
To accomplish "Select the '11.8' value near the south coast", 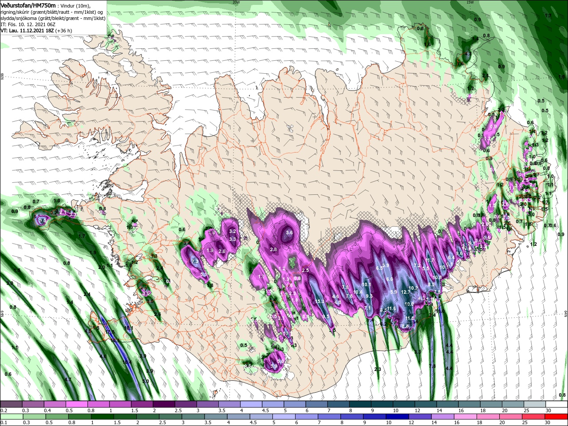I will (x=409, y=318).
